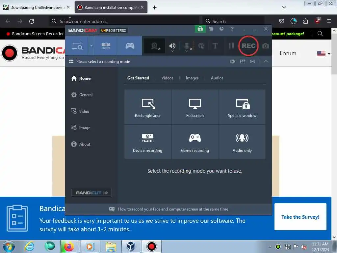This screenshot has width=337, height=253.
Task: Open a new browser tab
Action: (155, 8)
